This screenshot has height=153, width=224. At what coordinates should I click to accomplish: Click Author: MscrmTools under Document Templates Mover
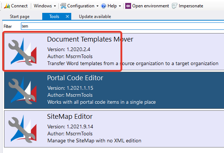pyautogui.click(x=70, y=56)
